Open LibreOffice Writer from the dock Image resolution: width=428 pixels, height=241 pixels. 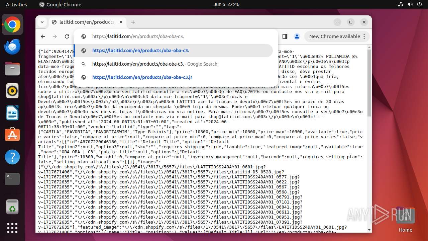pos(12,113)
